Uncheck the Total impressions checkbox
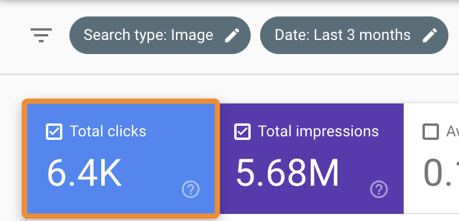The width and height of the screenshot is (459, 221). tap(242, 132)
